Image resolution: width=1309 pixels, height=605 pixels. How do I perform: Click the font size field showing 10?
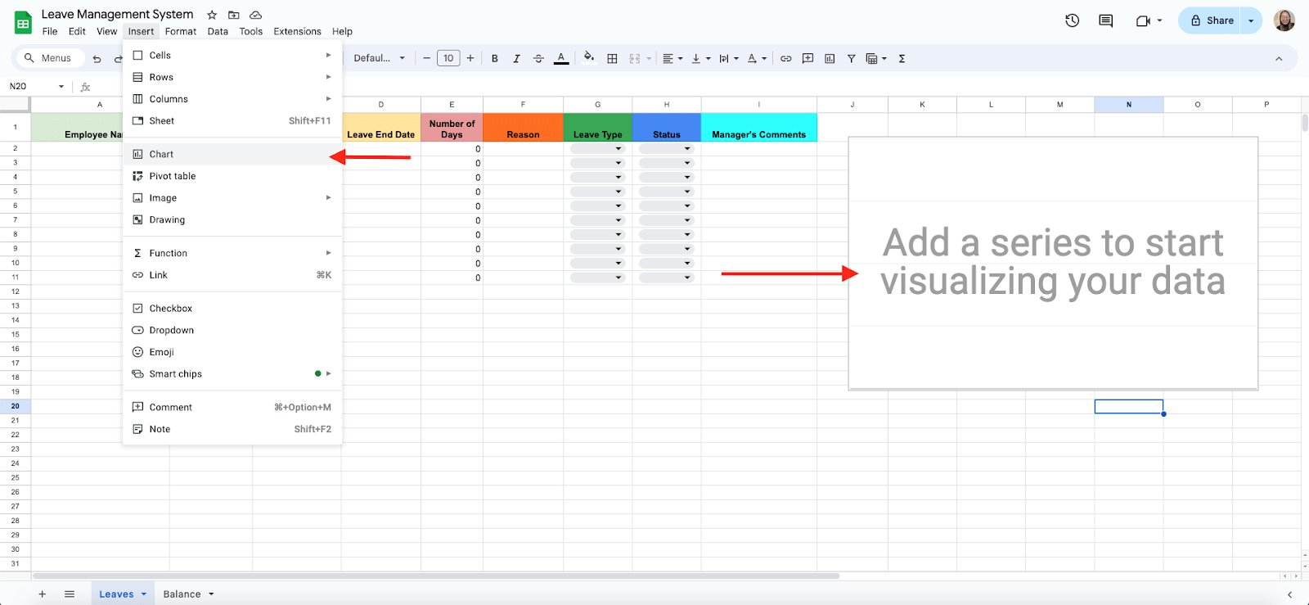tap(448, 58)
